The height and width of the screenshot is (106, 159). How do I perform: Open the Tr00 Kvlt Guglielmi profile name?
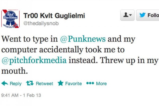tap(54, 16)
